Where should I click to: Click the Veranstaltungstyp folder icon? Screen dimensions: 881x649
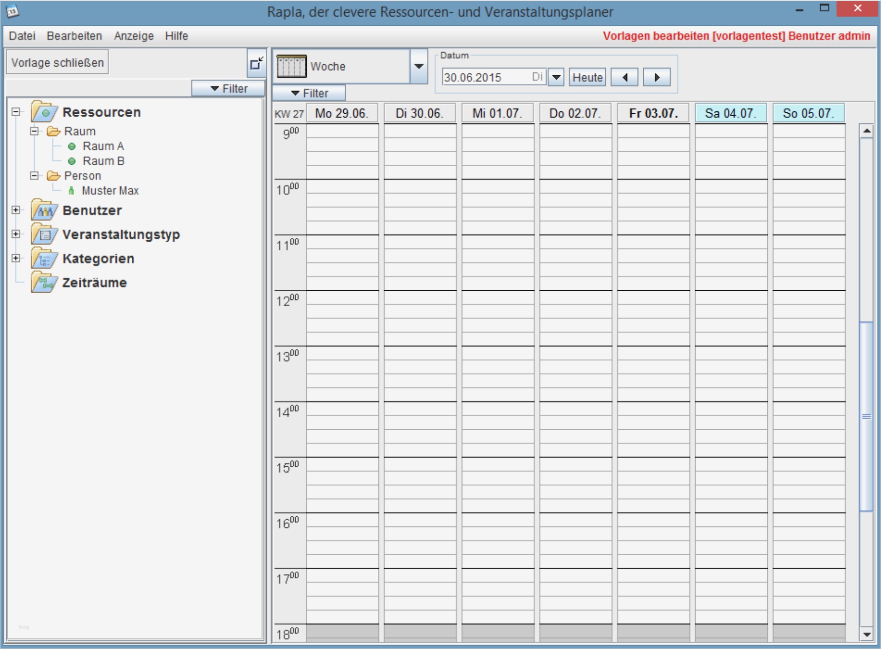tap(44, 234)
